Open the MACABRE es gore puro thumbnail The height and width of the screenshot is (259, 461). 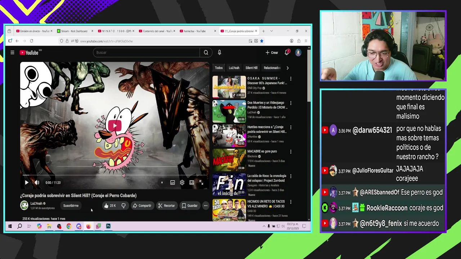tap(229, 160)
